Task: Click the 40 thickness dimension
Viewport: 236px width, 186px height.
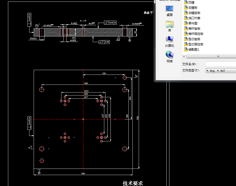Action: [135, 32]
